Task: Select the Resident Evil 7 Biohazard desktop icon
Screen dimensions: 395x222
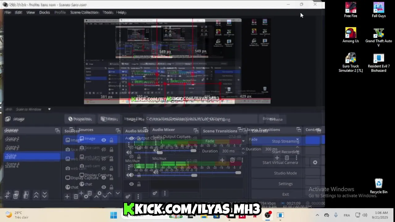Action: [379, 63]
